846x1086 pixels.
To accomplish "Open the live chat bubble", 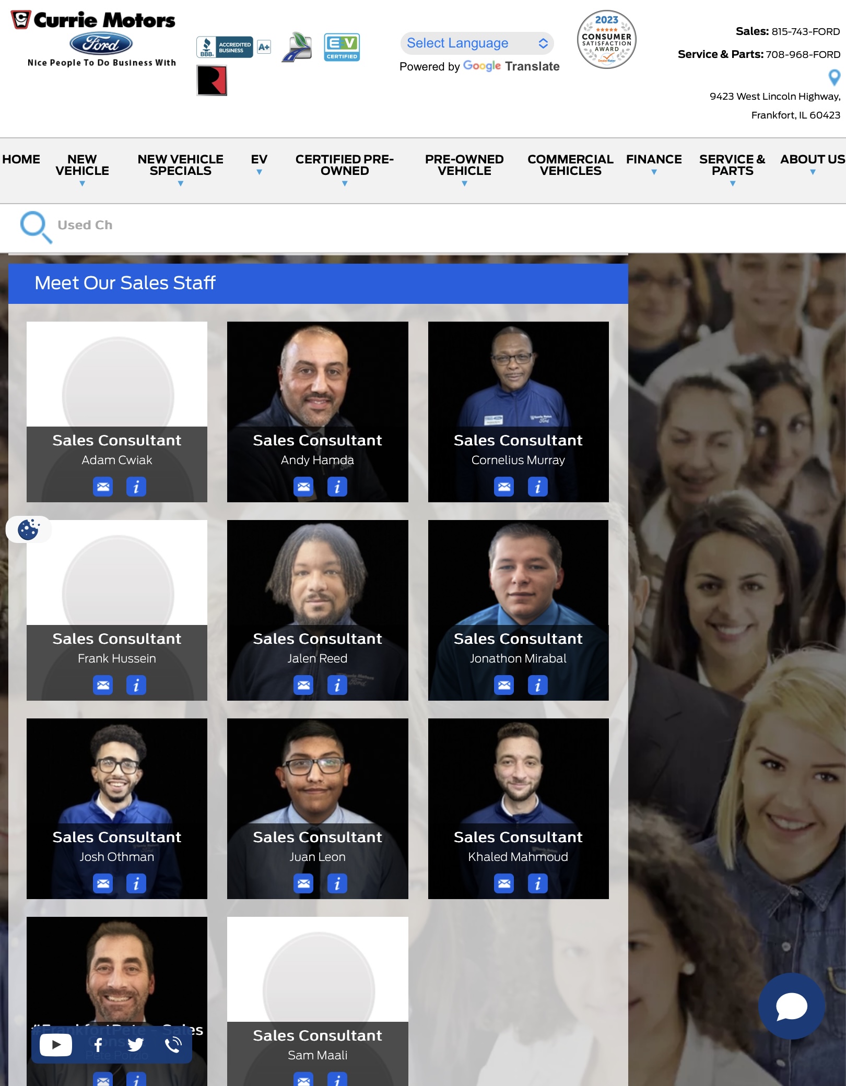I will coord(792,1006).
